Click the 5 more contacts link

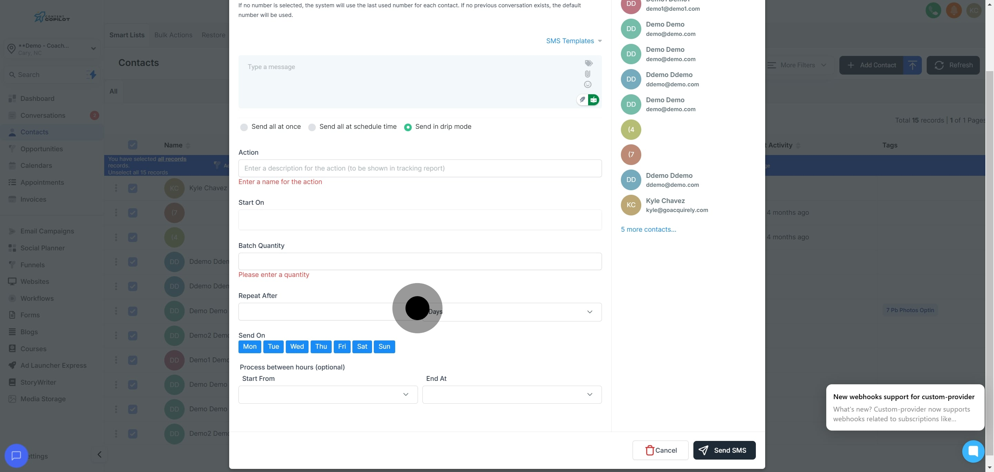point(648,229)
